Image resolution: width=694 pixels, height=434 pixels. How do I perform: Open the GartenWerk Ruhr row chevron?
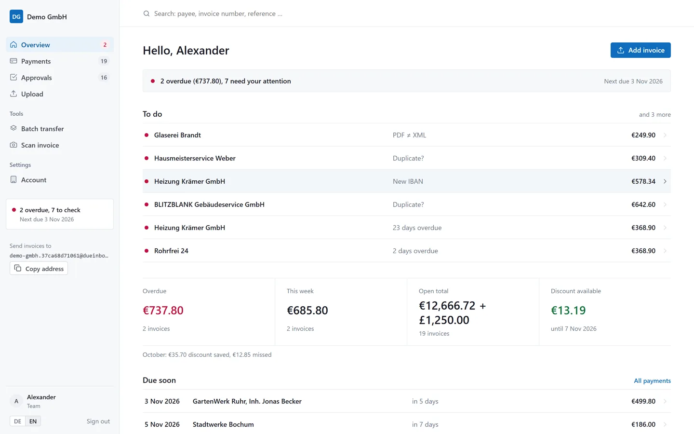click(665, 401)
